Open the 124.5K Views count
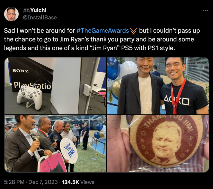Viewport: 213px width, 189px height. [x=78, y=182]
